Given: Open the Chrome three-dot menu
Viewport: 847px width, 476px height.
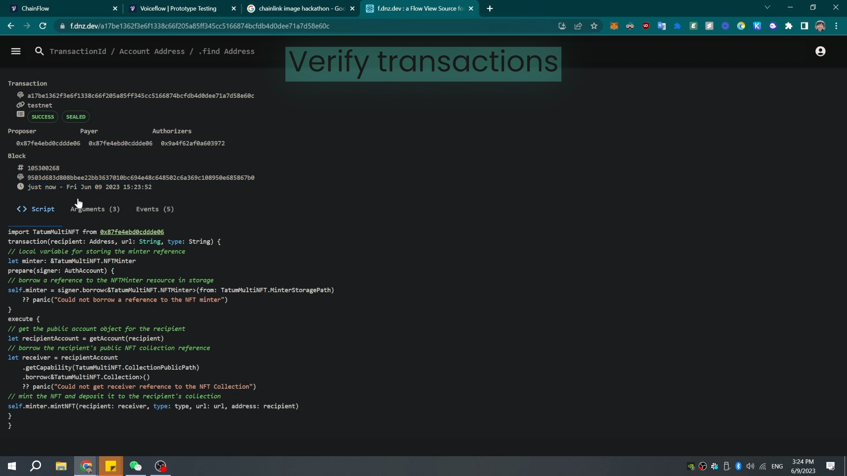Looking at the screenshot, I should [836, 26].
